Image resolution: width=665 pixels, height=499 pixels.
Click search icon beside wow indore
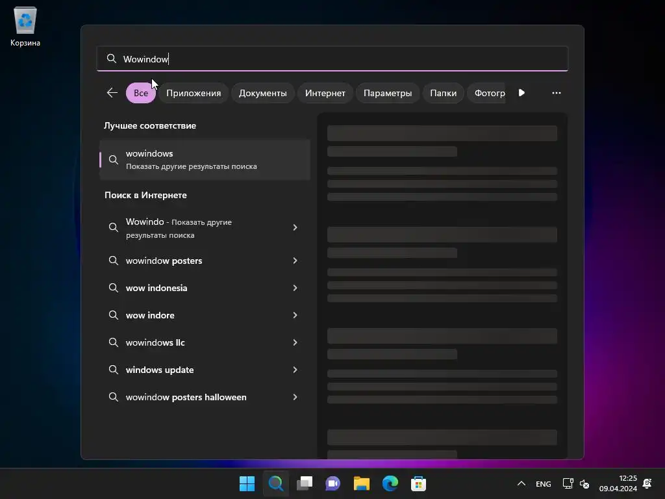click(113, 315)
